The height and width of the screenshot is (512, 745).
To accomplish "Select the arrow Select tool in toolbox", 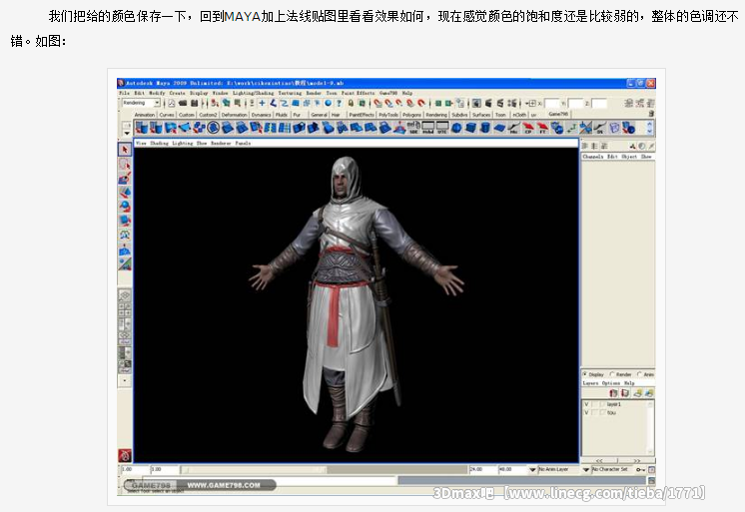I will coord(125,149).
